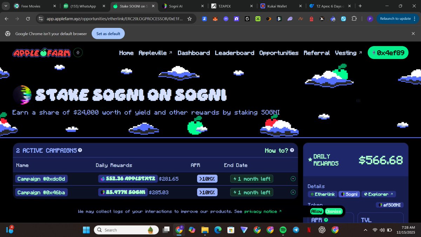Click Relaunch to update button
Viewport: 421px width, 237px height.
tap(395, 19)
